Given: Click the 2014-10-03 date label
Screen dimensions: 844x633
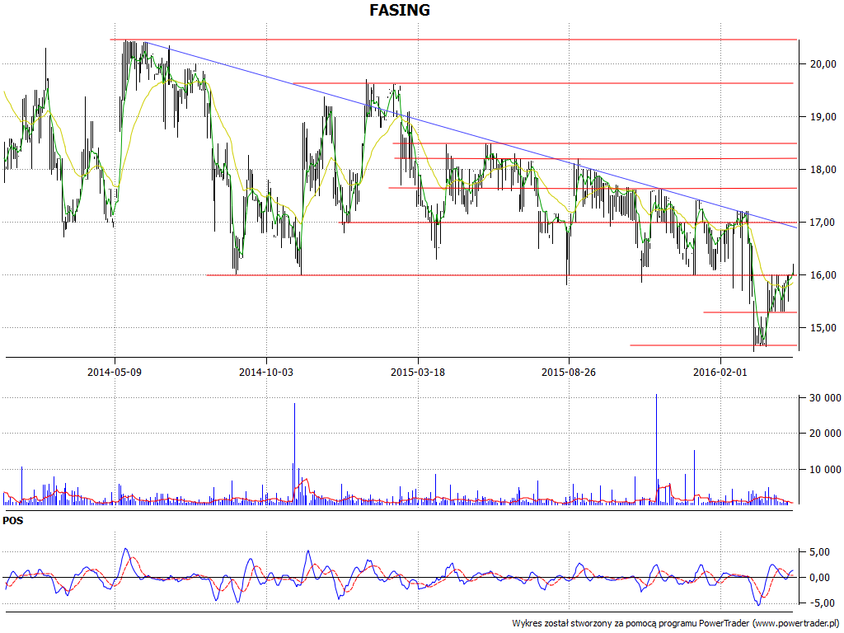Looking at the screenshot, I should point(266,372).
